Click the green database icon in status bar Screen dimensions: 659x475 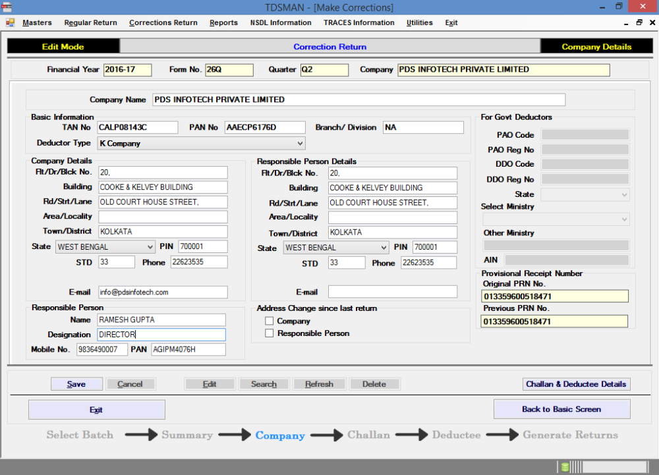(565, 466)
